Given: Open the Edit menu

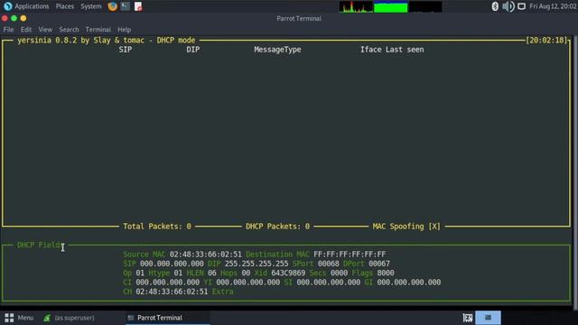Looking at the screenshot, I should pos(26,30).
